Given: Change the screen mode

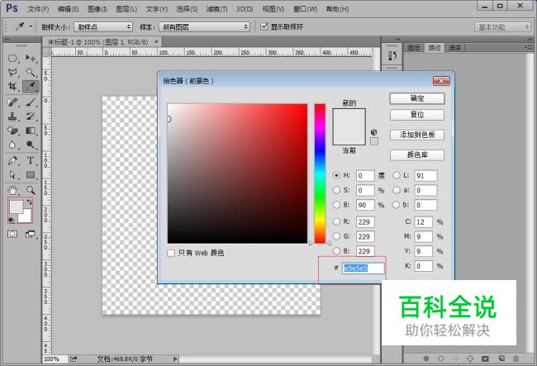Looking at the screenshot, I should pos(31,234).
